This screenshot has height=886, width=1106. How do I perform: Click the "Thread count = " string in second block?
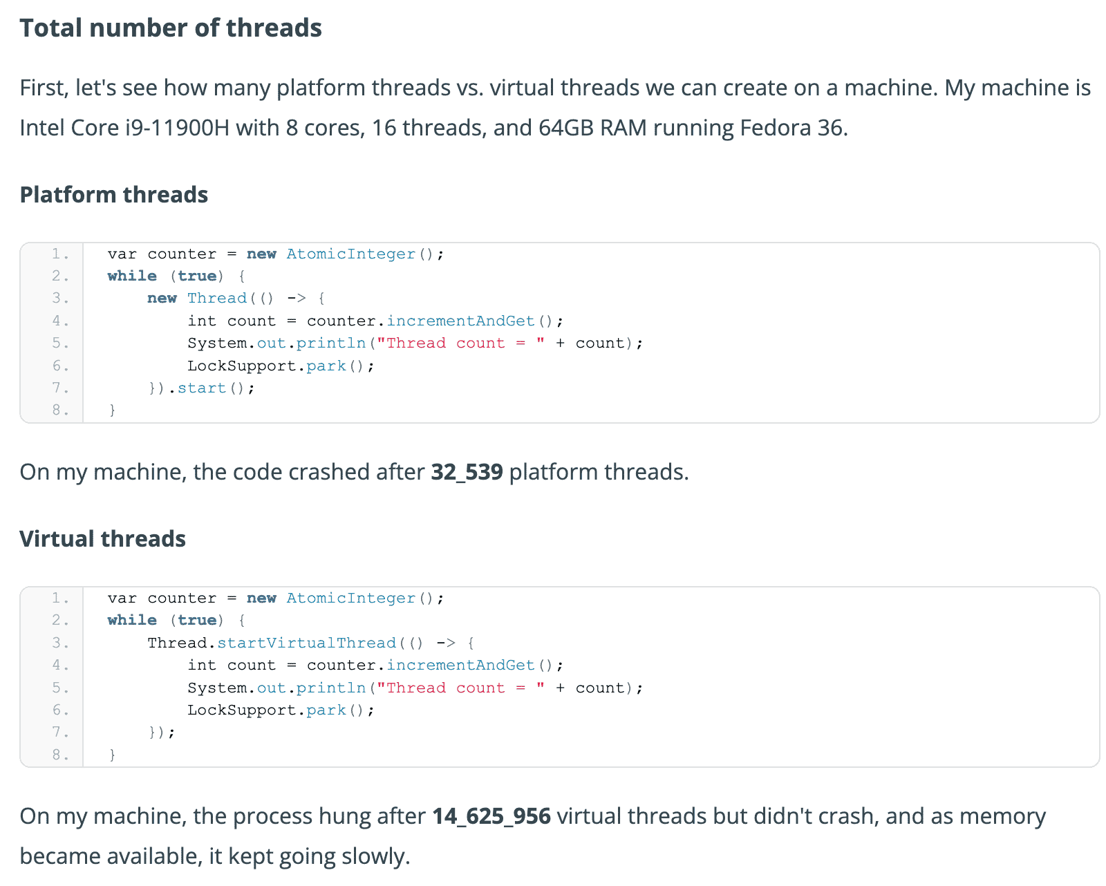click(460, 688)
